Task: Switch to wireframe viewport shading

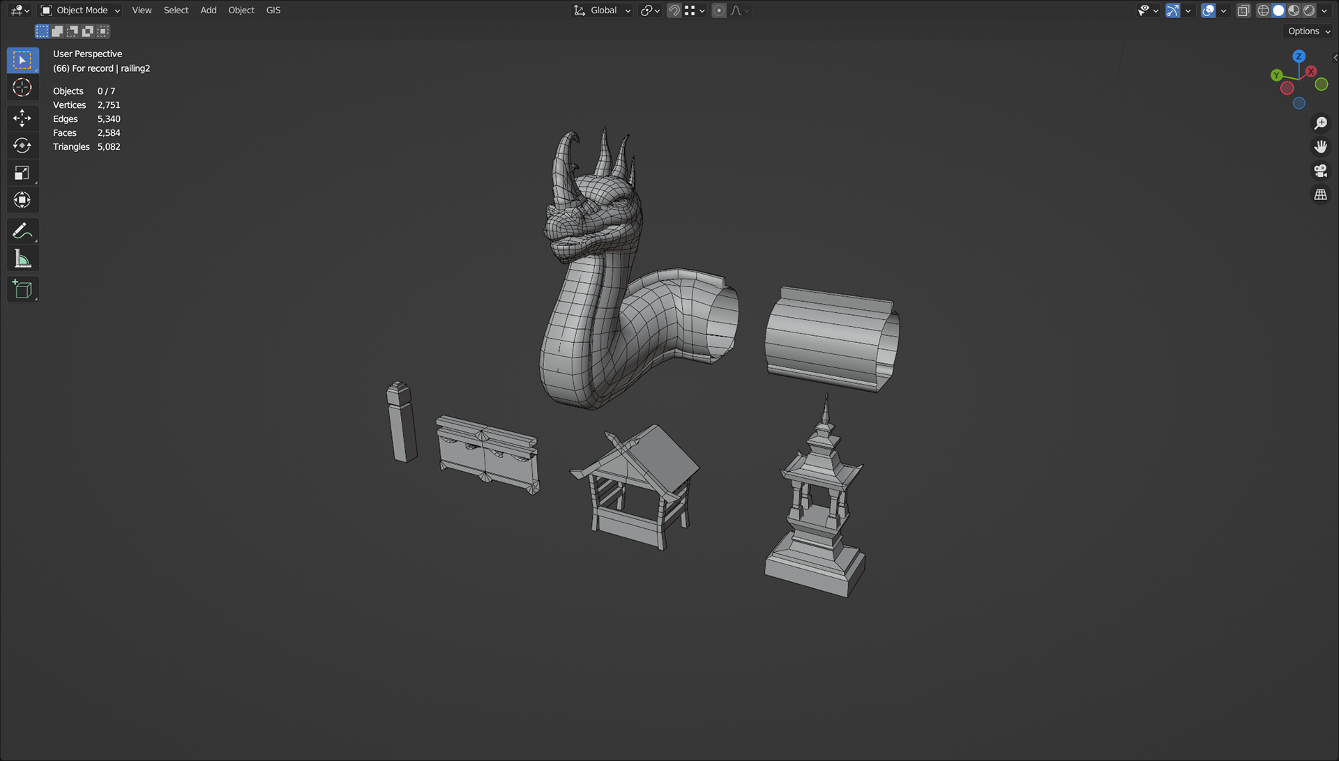Action: (x=1263, y=10)
